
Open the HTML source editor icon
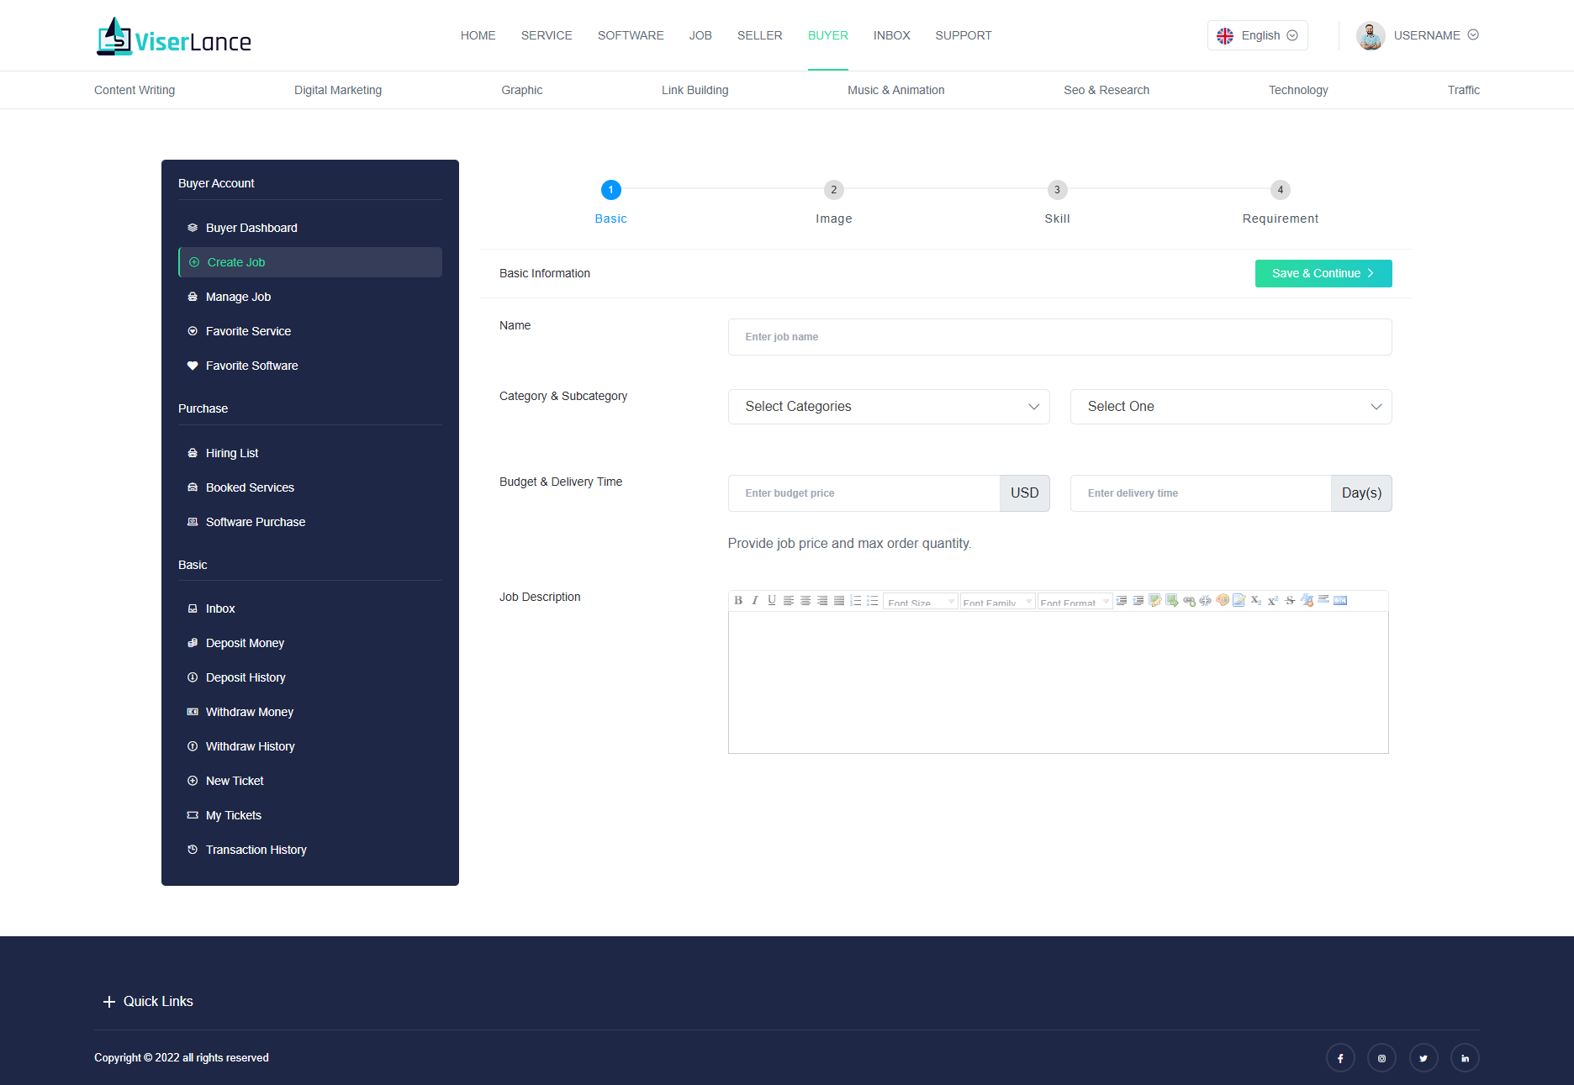click(1340, 600)
